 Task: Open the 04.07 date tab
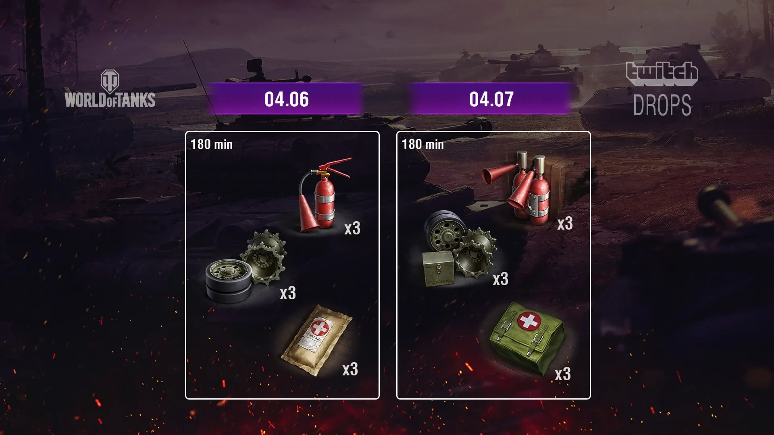click(x=491, y=99)
